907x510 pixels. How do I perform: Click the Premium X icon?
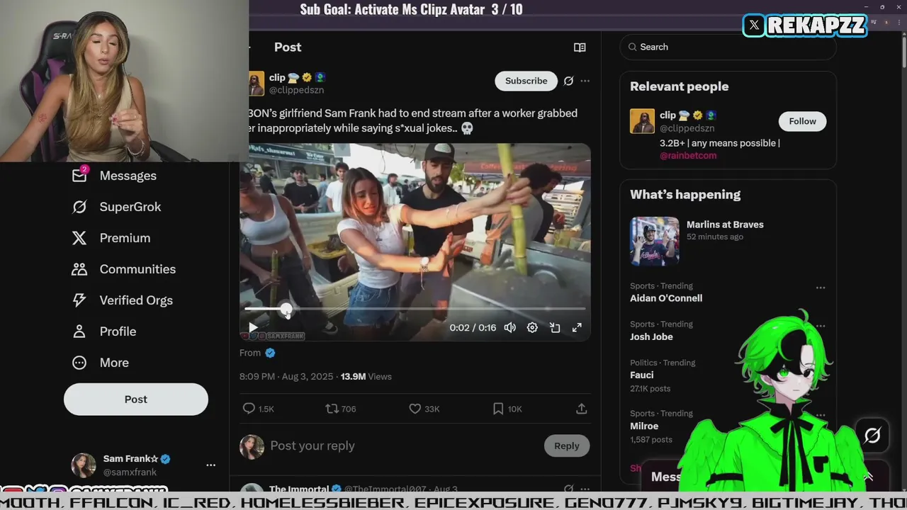(x=79, y=238)
